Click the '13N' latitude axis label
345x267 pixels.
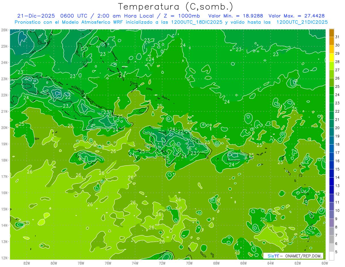click(x=4, y=241)
